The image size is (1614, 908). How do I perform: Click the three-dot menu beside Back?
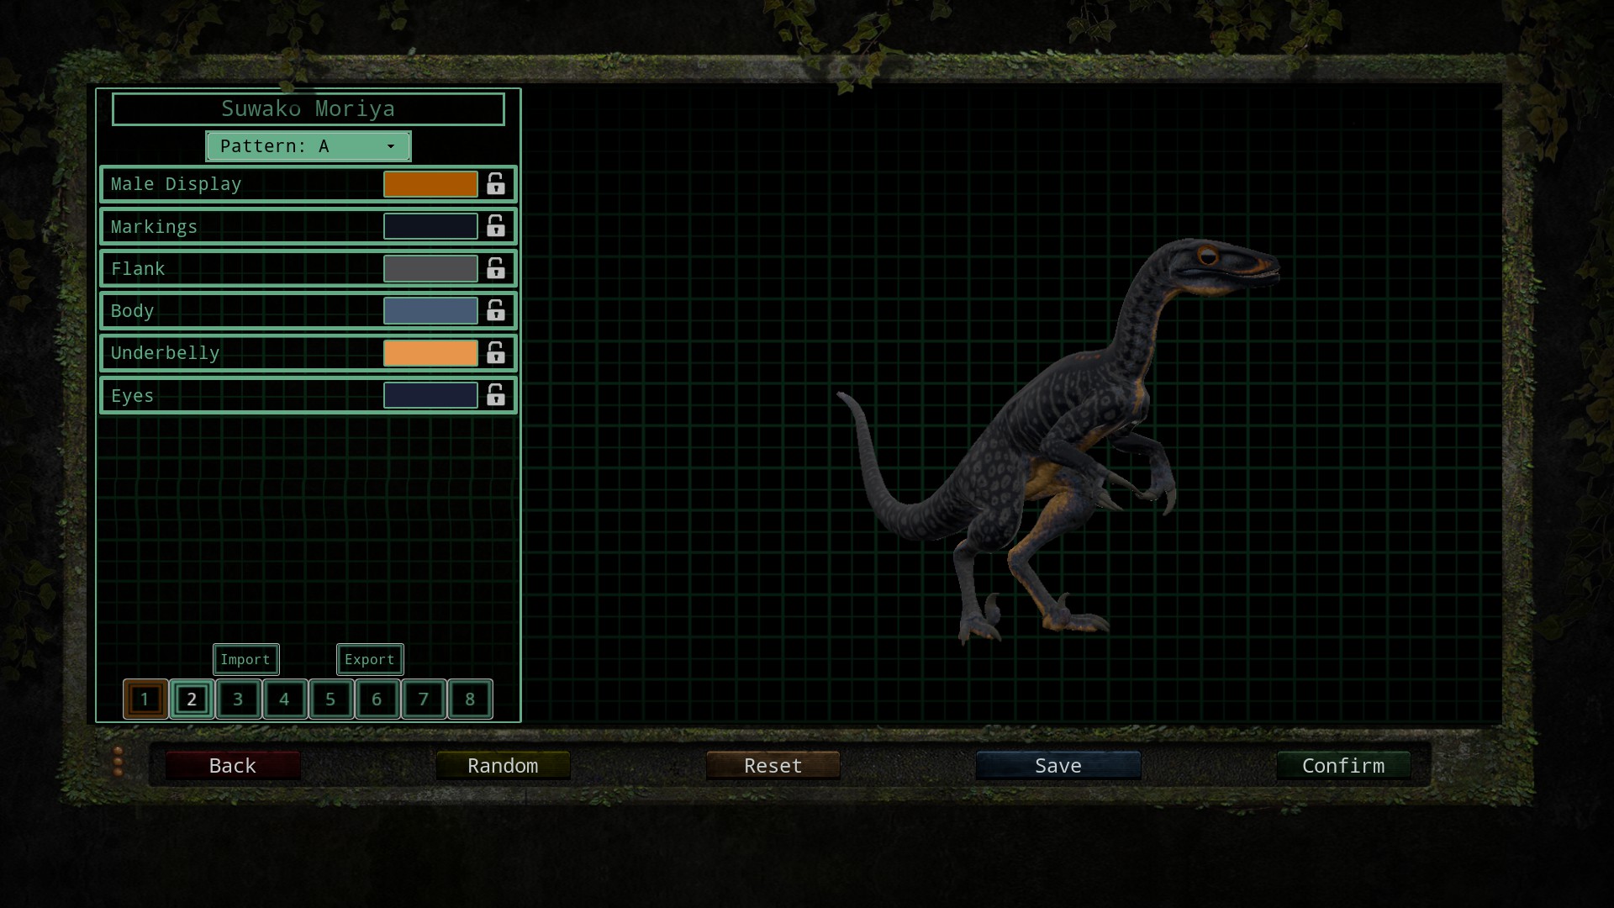(x=118, y=762)
